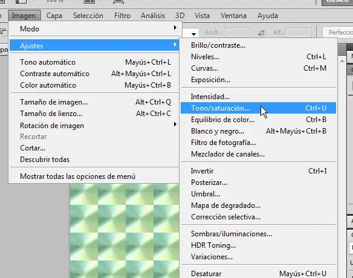Open Variaciones adjustment

(258, 257)
